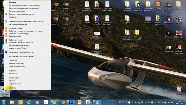This screenshot has width=186, height=105.
Task: Choose "Копировать в папку..."
Action: (28, 64)
